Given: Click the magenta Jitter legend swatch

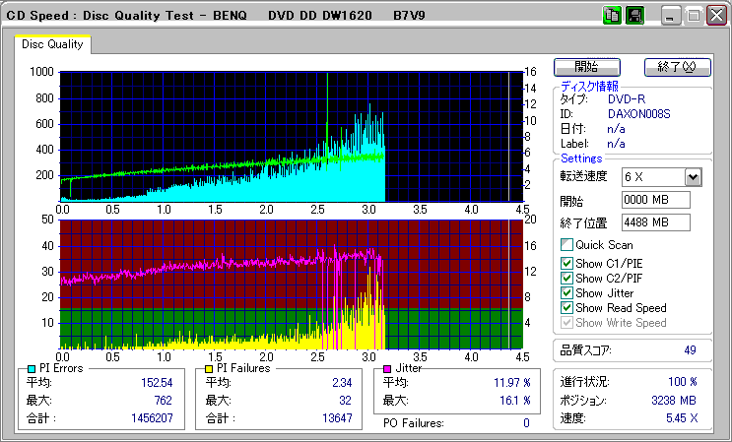Looking at the screenshot, I should [387, 369].
